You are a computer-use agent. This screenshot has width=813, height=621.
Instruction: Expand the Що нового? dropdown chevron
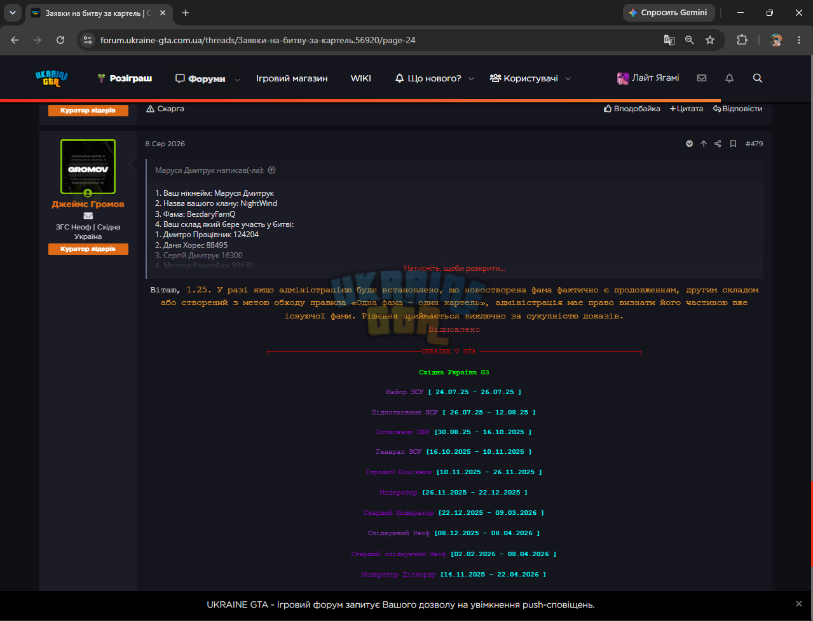(472, 79)
